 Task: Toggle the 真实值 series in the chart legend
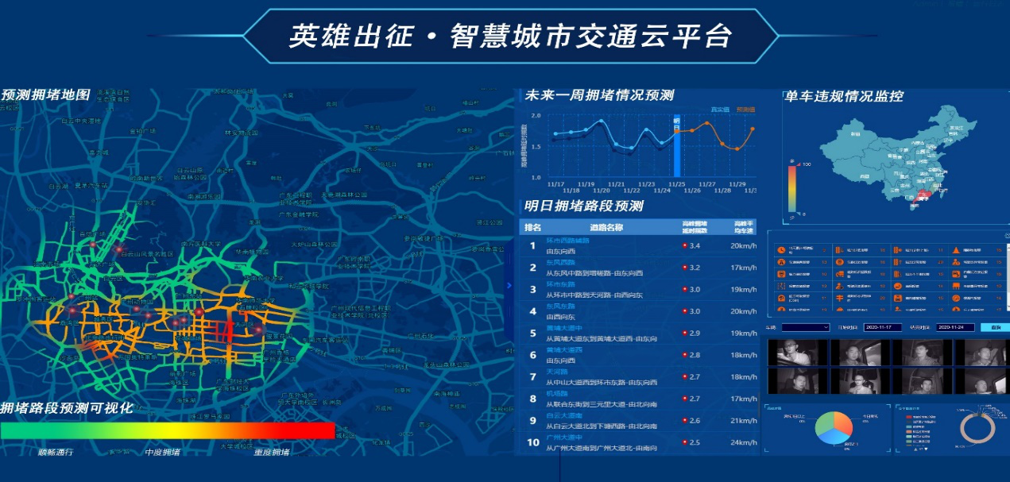click(x=719, y=110)
